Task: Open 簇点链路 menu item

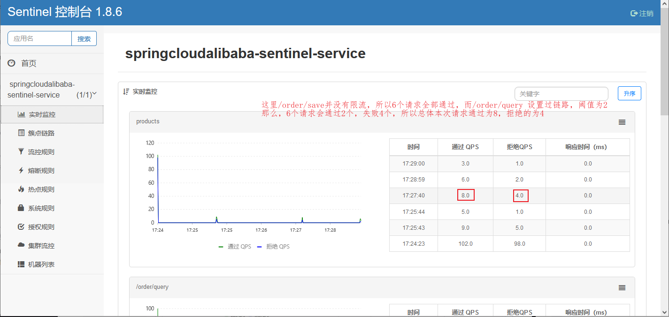Action: (52, 133)
